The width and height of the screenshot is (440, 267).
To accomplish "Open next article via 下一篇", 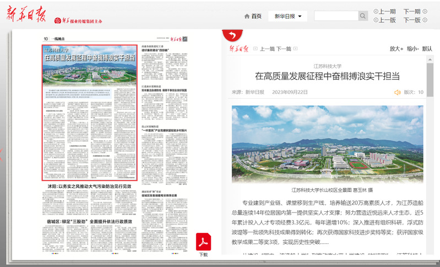I will pyautogui.click(x=284, y=49).
